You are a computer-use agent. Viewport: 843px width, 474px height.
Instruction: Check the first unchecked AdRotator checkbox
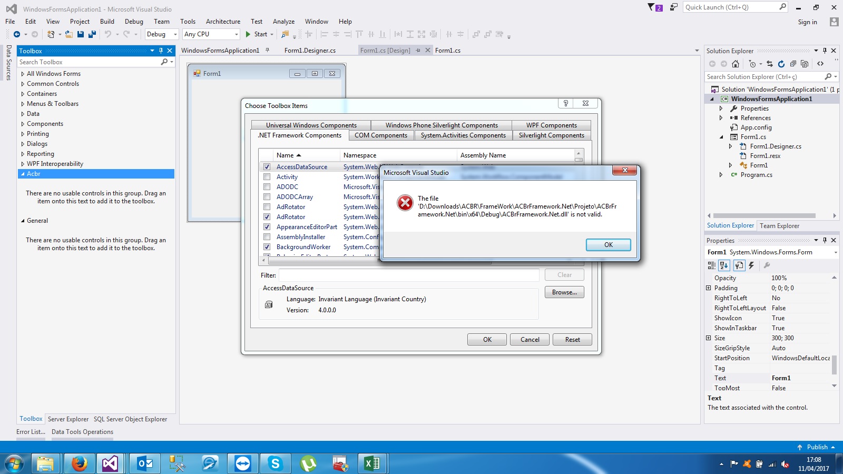tap(267, 207)
